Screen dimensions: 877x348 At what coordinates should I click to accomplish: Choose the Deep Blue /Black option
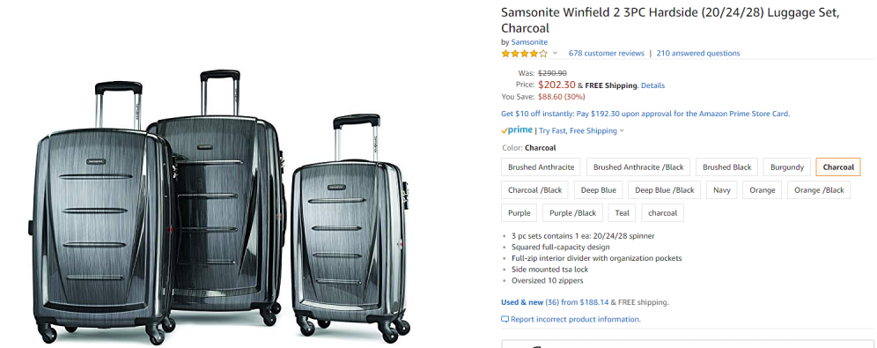click(665, 190)
